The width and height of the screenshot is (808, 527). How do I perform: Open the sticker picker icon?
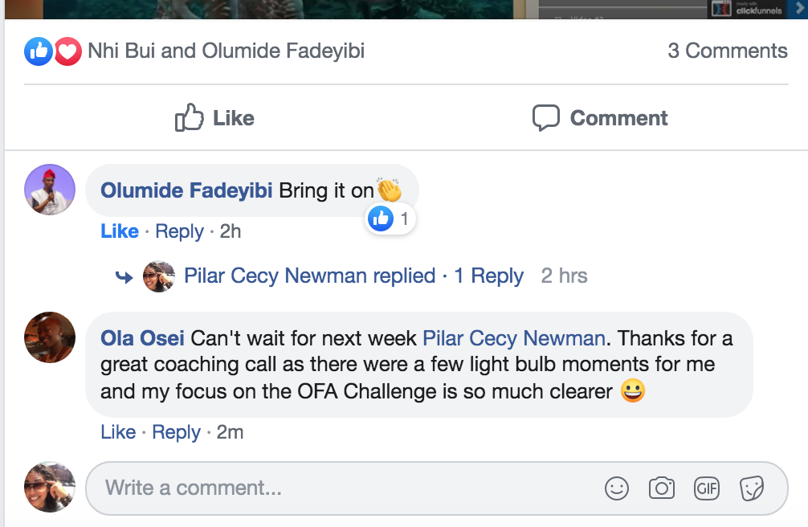(x=752, y=488)
